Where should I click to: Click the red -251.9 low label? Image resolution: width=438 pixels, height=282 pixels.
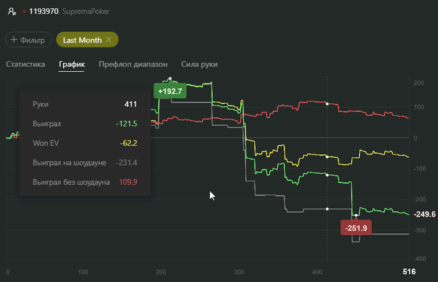pos(355,228)
